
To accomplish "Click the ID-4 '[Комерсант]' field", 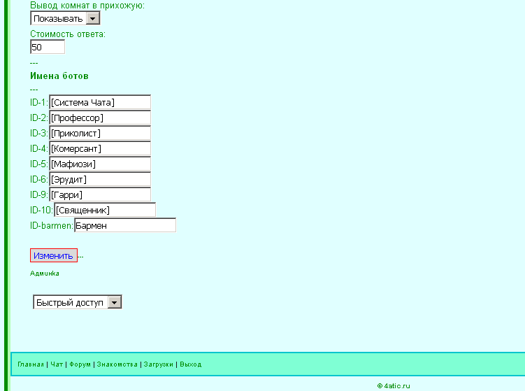I will point(100,149).
